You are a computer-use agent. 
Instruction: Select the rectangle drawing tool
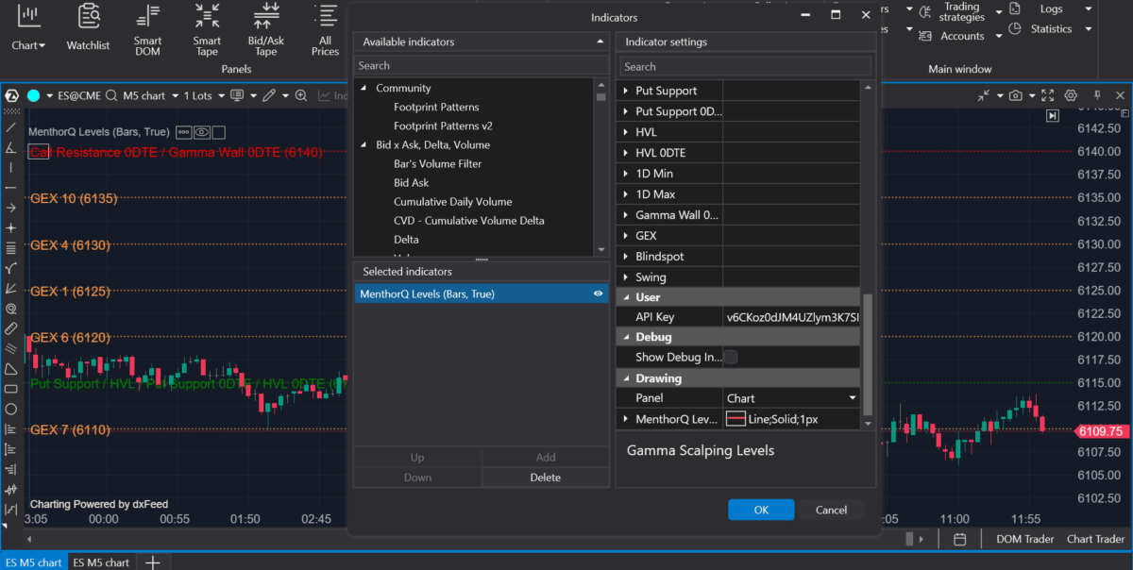pos(10,389)
